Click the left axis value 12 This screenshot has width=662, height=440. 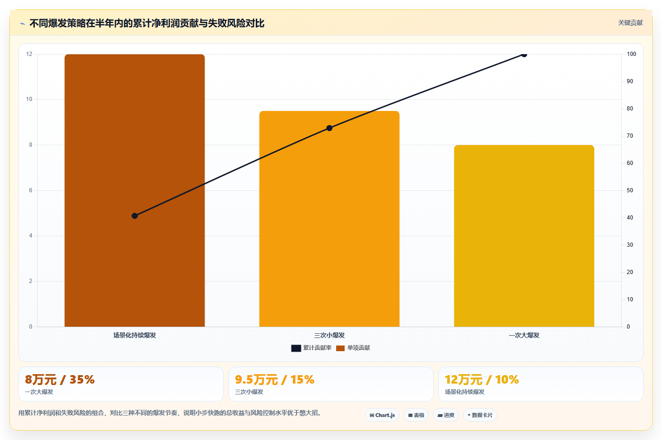(x=29, y=54)
